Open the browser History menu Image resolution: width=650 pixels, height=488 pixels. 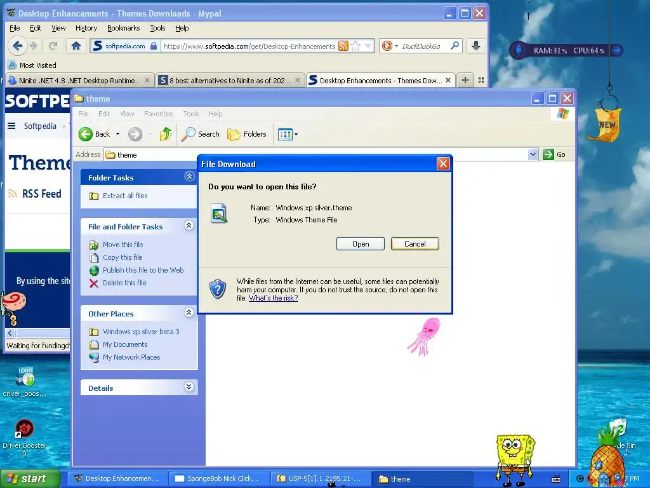tap(86, 28)
